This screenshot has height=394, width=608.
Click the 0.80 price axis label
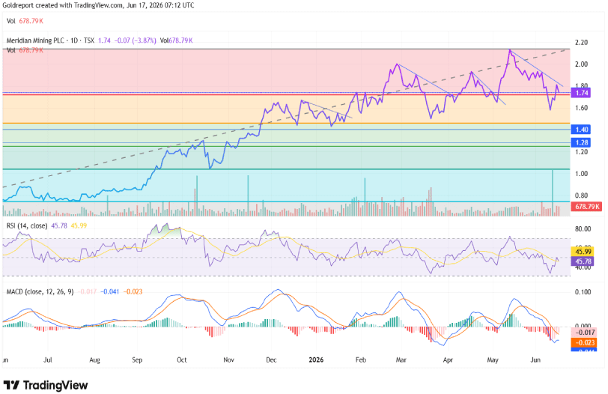coord(581,196)
